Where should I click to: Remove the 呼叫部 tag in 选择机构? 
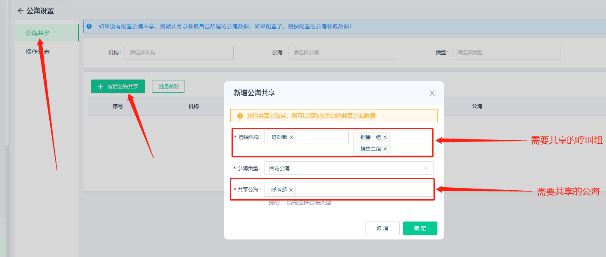(x=291, y=137)
